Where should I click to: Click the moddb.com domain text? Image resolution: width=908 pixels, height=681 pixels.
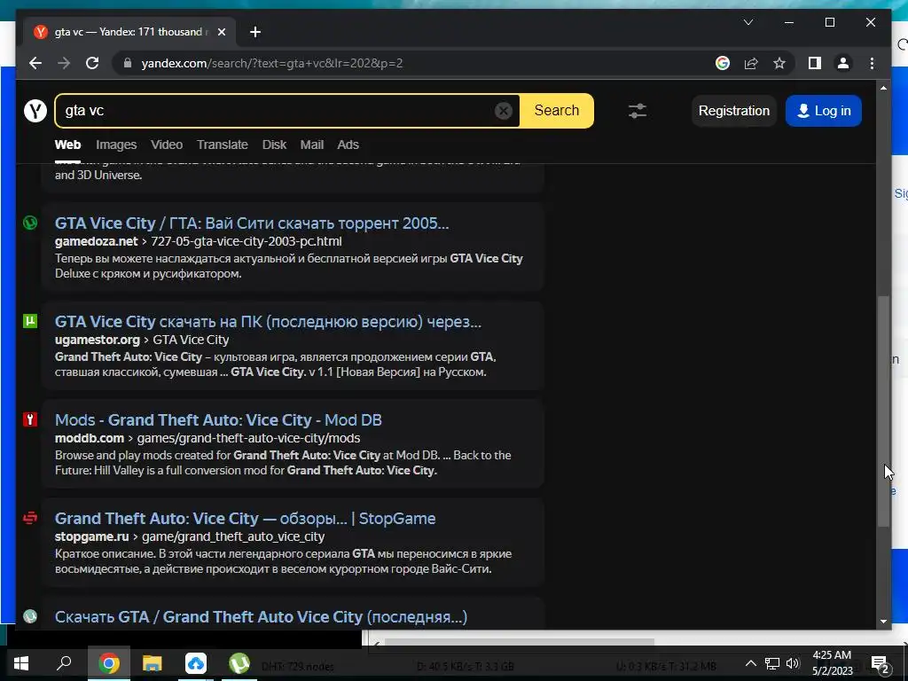(x=90, y=438)
